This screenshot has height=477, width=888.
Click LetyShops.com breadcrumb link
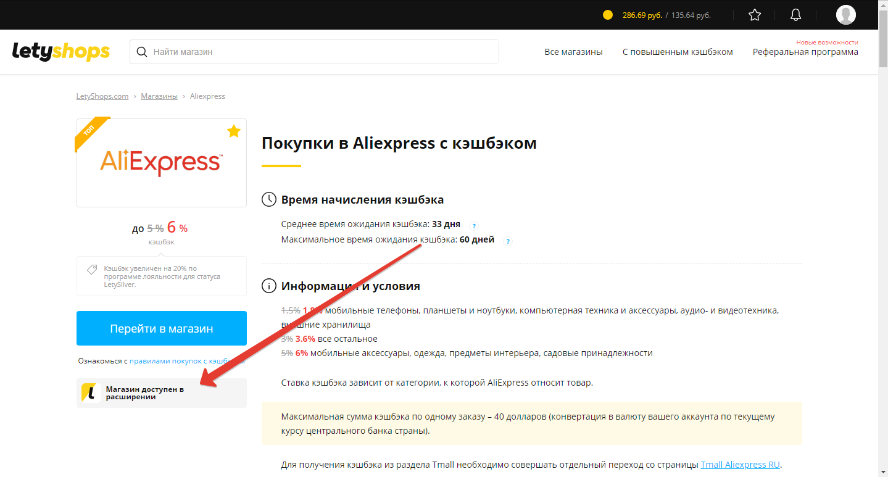tap(102, 96)
